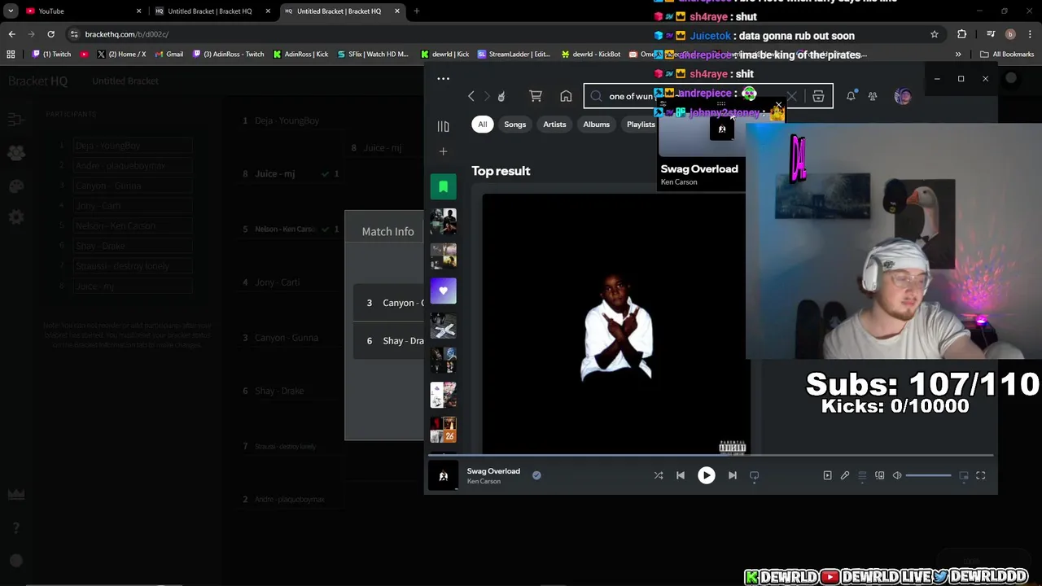Open the Spotify profile avatar
Image resolution: width=1042 pixels, height=586 pixels.
coord(902,96)
